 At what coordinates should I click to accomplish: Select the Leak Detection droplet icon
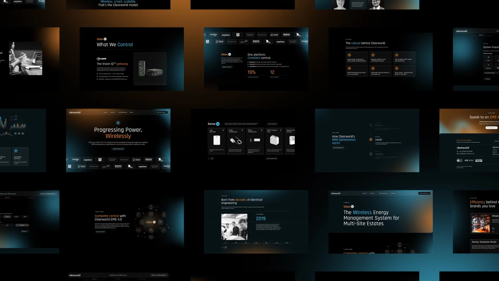[223, 130]
